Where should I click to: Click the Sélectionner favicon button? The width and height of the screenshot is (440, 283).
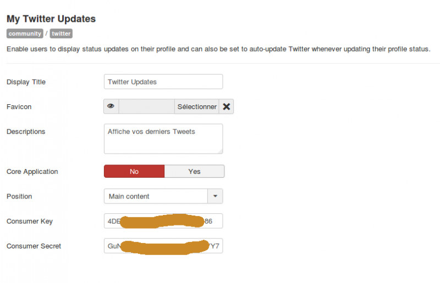tap(197, 106)
